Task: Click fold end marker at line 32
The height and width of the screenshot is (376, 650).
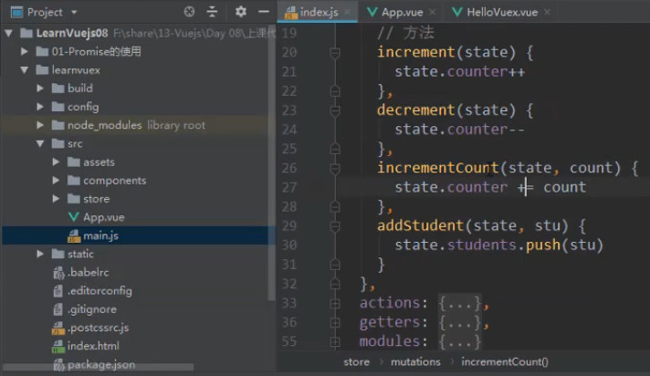Action: point(335,284)
